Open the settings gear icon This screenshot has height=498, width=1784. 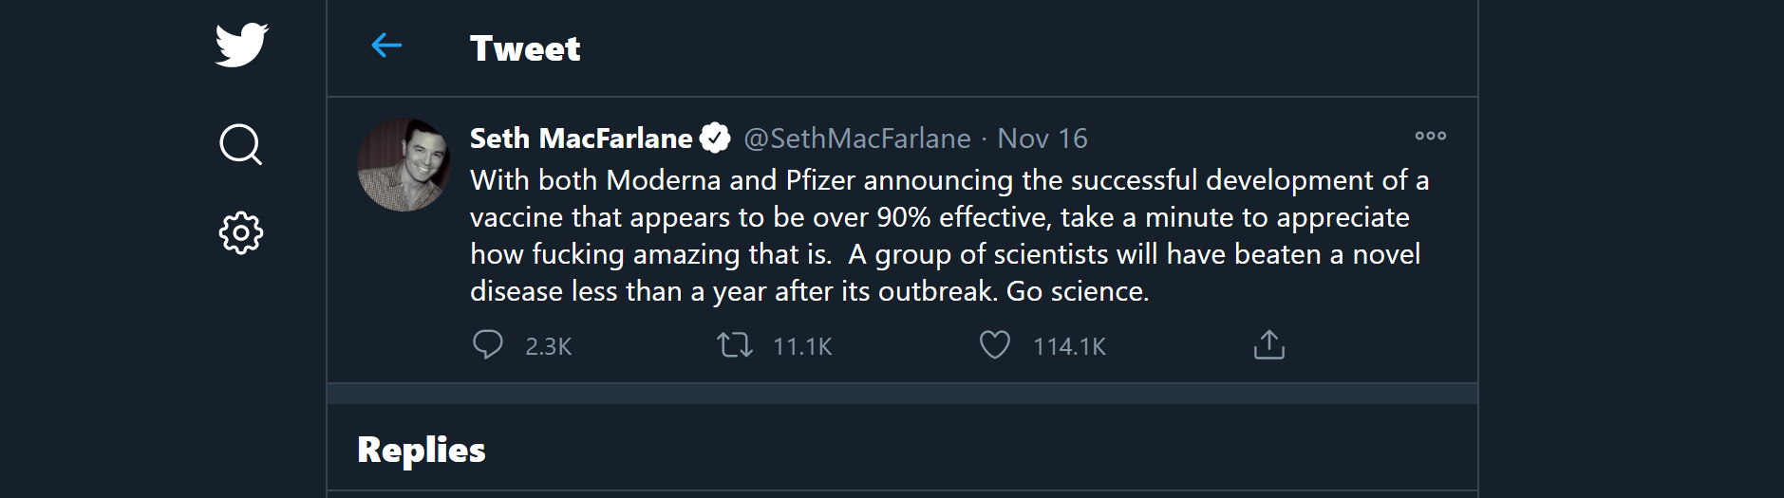pyautogui.click(x=241, y=232)
